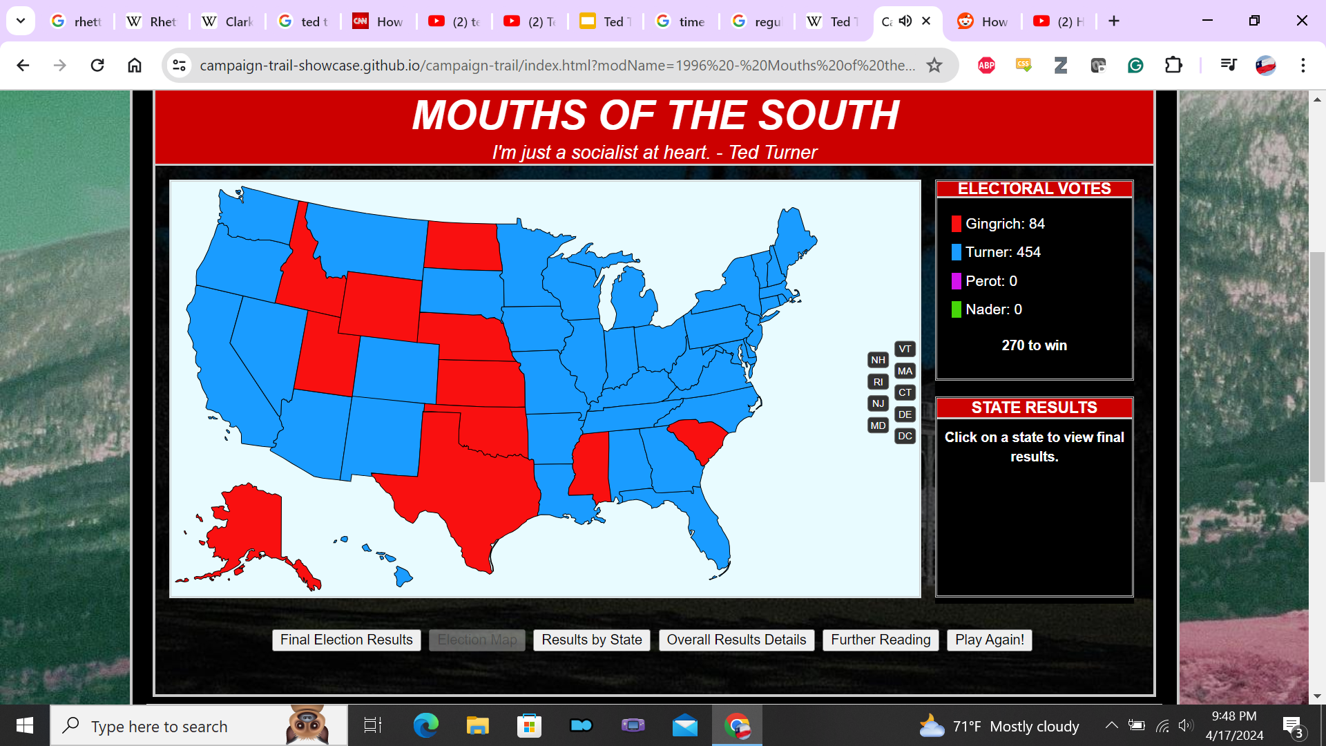Open the Chrome profile avatar
Image resolution: width=1326 pixels, height=746 pixels.
pyautogui.click(x=1265, y=65)
